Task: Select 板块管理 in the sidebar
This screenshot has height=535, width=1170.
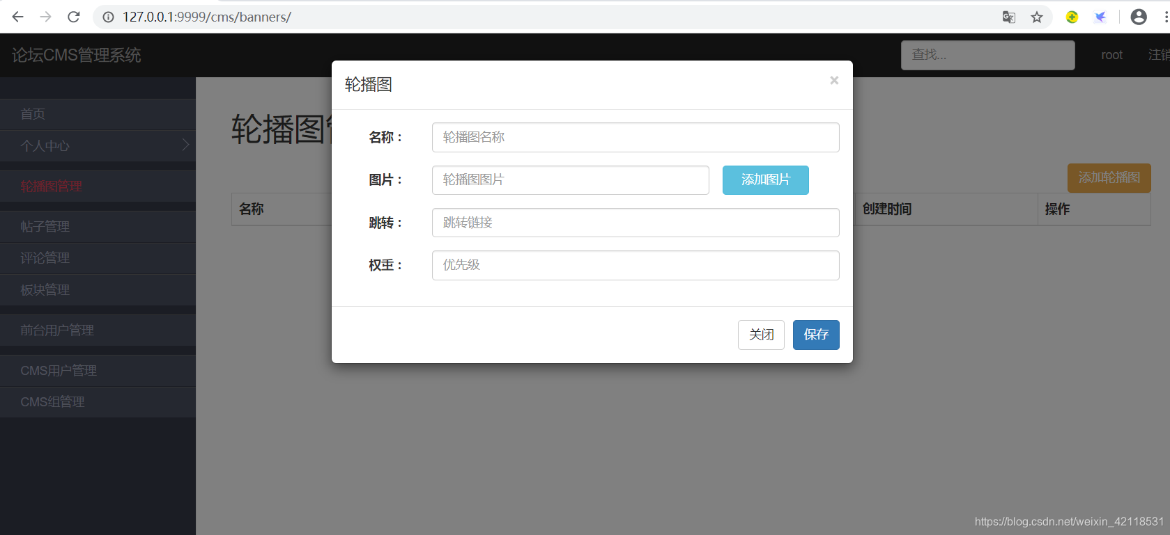Action: [x=98, y=290]
